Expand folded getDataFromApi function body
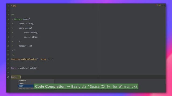Screen dimensions: 172x96 pyautogui.click(x=50, y=59)
